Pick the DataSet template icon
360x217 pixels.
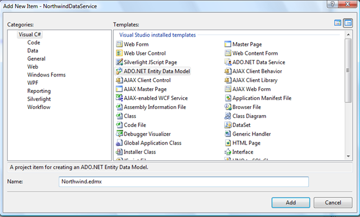228,125
